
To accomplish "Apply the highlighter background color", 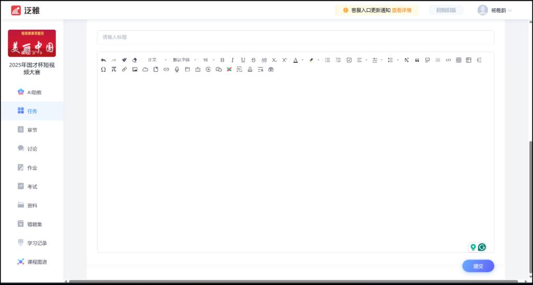I will point(311,60).
